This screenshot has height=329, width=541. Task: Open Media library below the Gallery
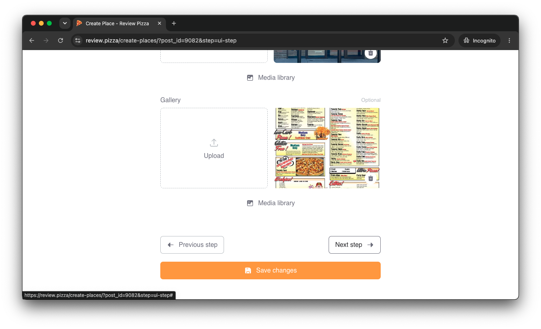270,203
